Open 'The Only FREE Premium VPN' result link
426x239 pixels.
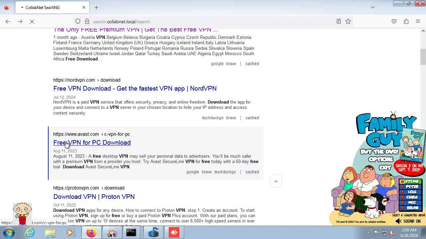(136, 30)
